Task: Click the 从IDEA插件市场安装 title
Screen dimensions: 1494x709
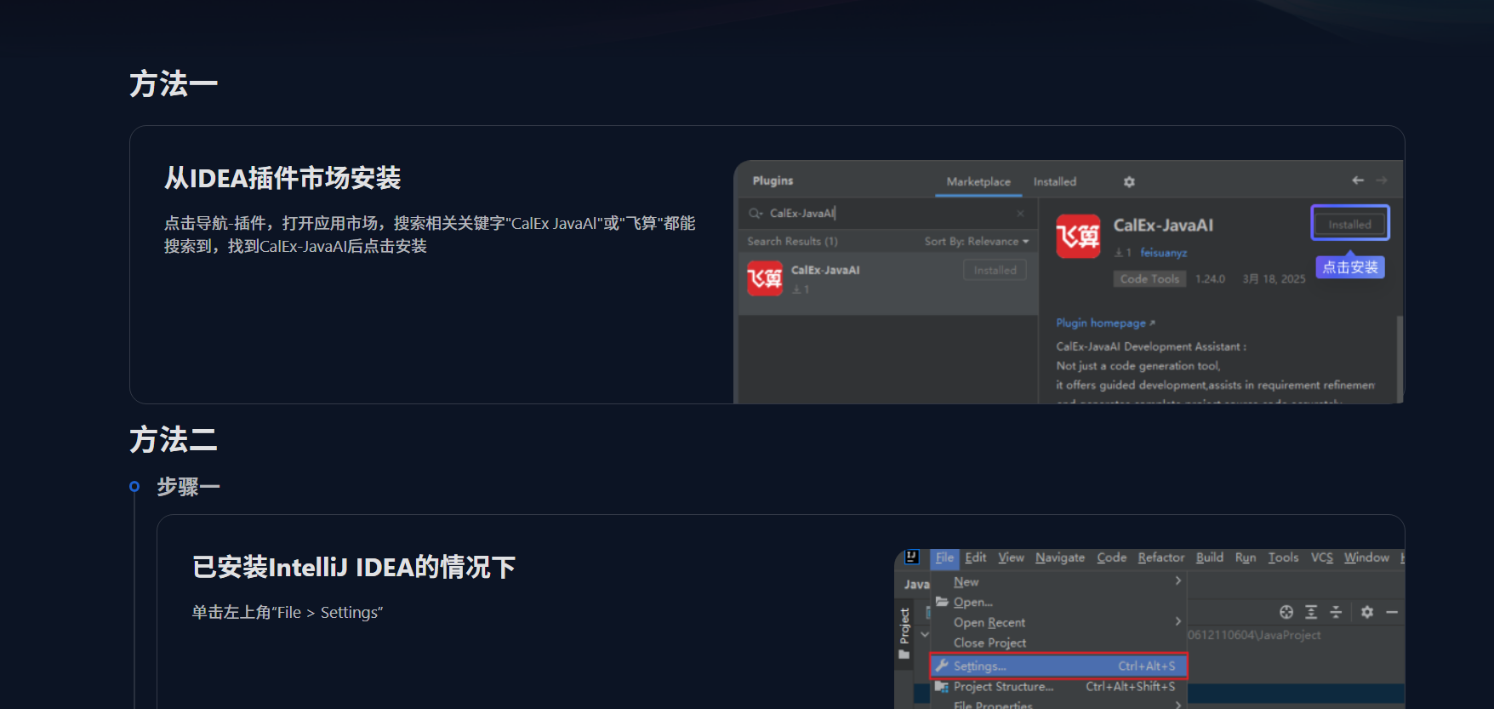Action: tap(282, 178)
